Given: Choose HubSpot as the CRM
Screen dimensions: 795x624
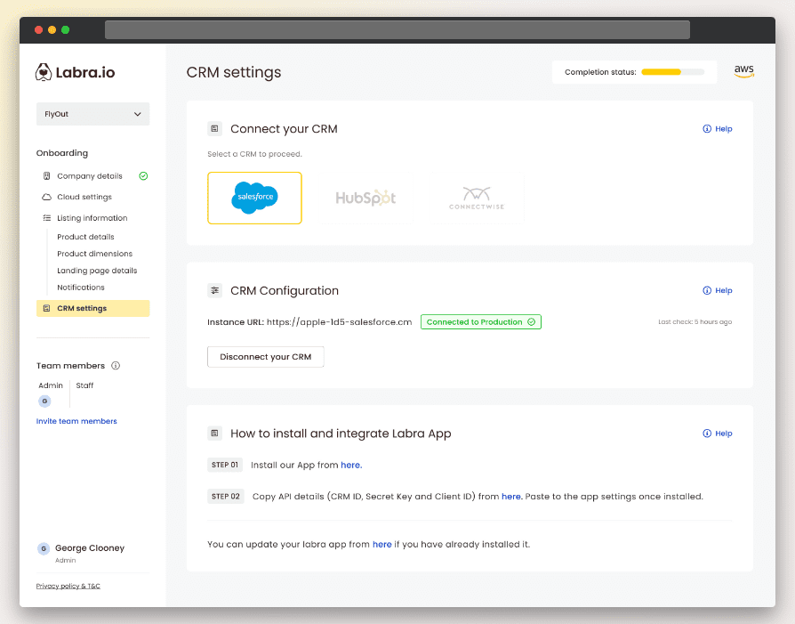Looking at the screenshot, I should [365, 198].
